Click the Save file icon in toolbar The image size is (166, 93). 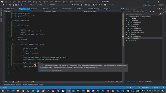(16, 5)
